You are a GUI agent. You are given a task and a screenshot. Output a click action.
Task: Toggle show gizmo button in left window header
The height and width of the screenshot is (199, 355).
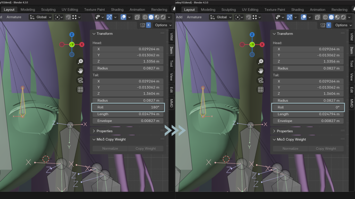coord(110,17)
